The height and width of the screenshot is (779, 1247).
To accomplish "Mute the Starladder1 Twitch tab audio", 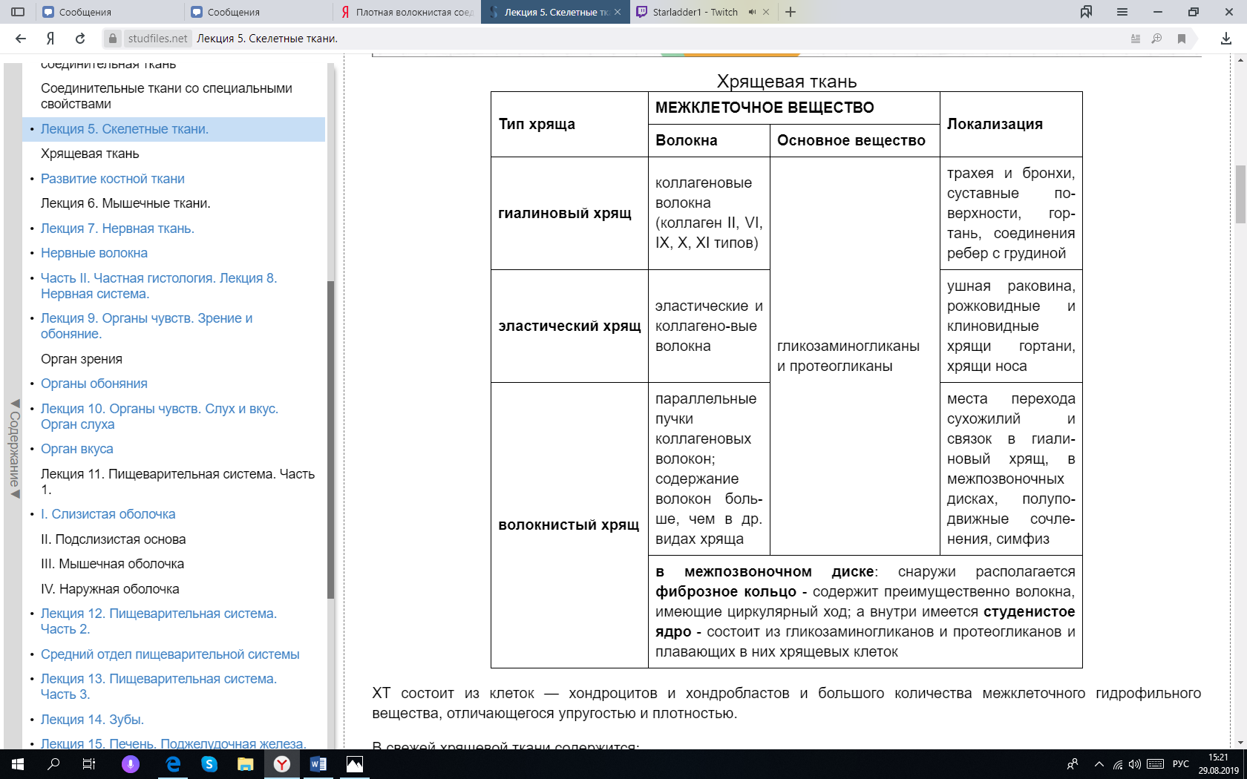I will point(752,12).
